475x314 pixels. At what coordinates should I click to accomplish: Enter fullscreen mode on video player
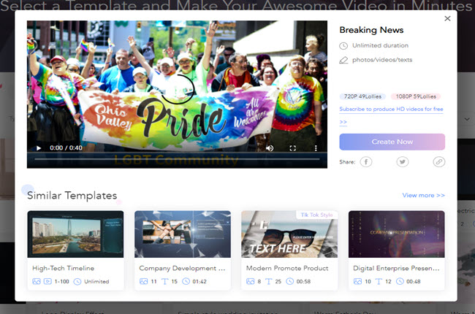click(x=293, y=148)
